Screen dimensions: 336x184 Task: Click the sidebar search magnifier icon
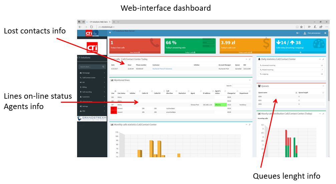coord(103,67)
